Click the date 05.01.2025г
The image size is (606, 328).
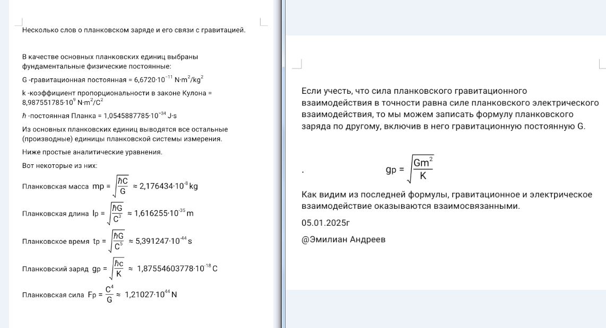[326, 223]
